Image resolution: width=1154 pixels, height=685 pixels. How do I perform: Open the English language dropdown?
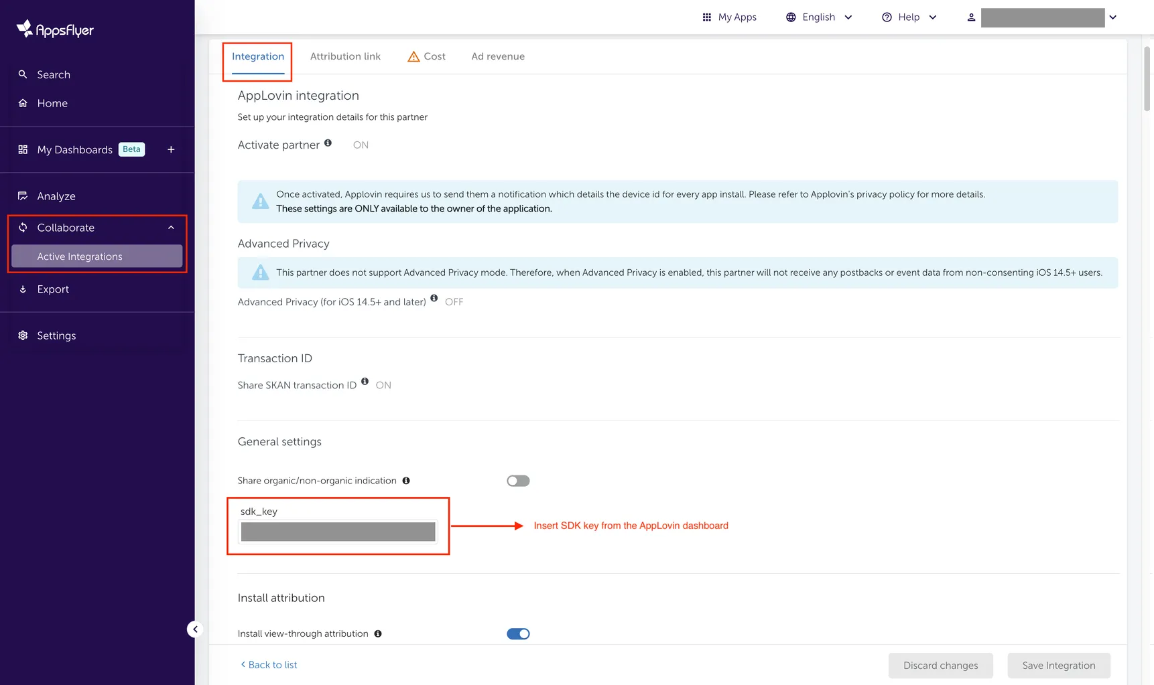[818, 17]
